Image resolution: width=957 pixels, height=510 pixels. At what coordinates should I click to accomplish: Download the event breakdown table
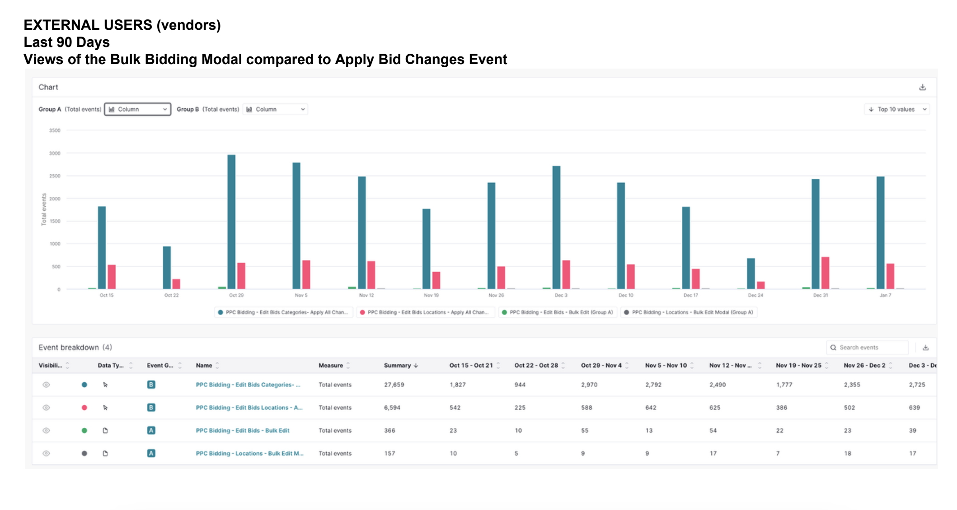click(x=925, y=348)
